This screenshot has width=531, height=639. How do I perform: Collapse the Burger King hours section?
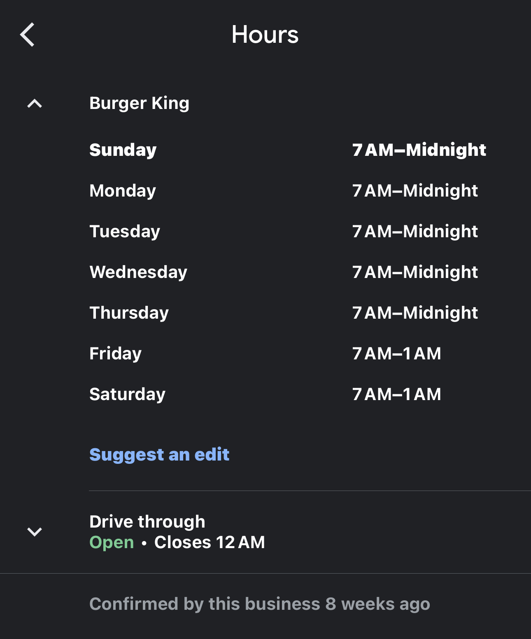[35, 104]
